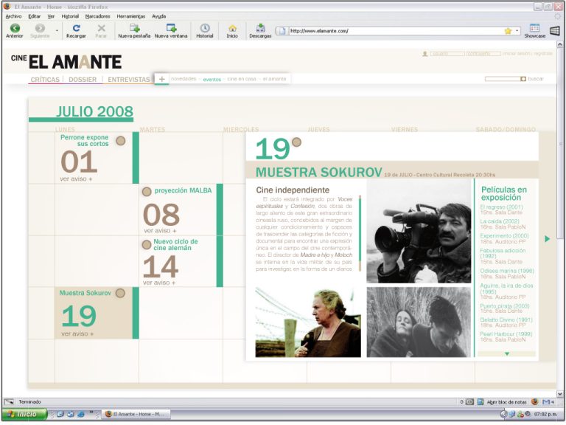
Task: Click ver aviso + under day 14
Action: 159,283
